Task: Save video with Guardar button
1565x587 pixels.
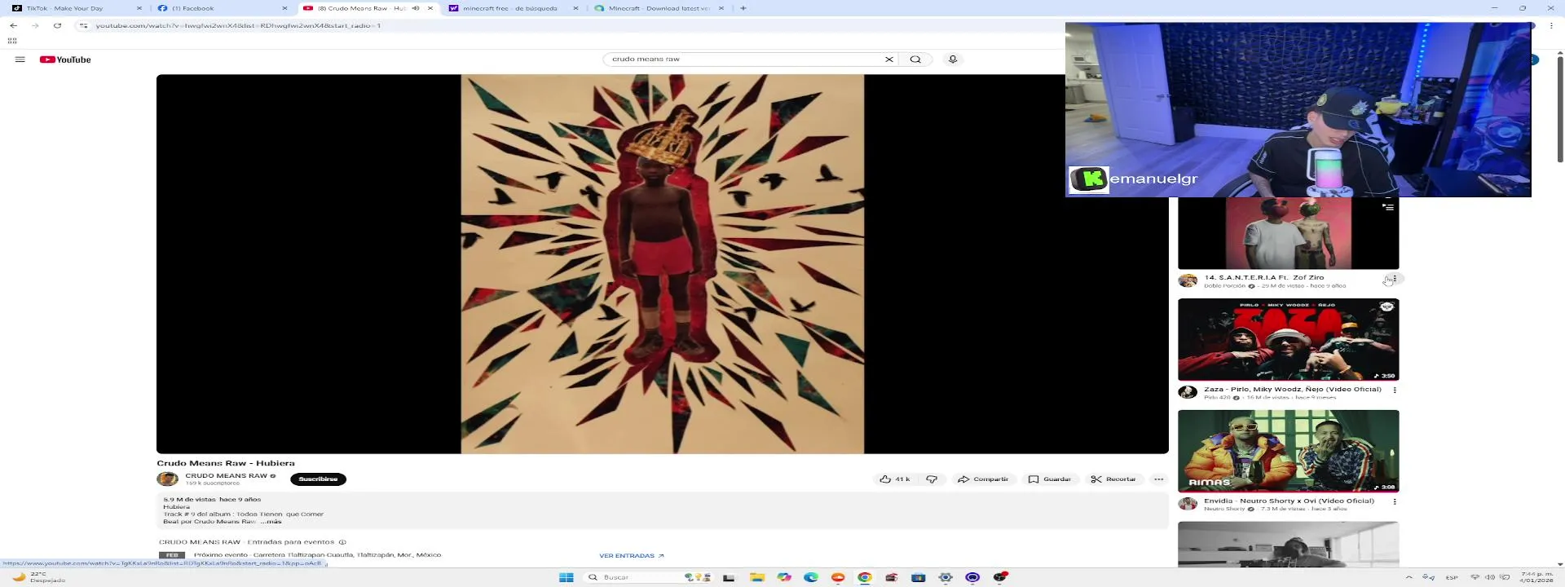Action: tap(1050, 479)
